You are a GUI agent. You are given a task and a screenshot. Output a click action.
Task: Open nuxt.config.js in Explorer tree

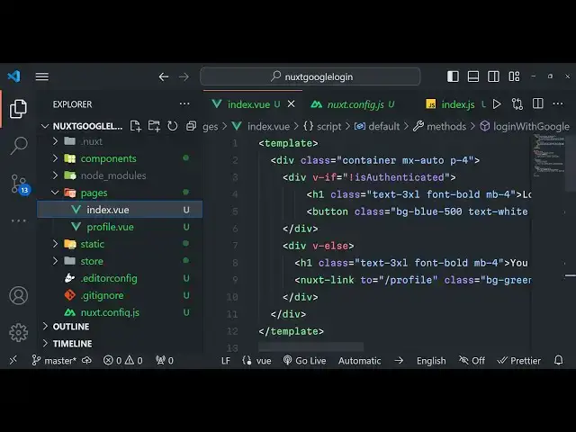[120, 312]
